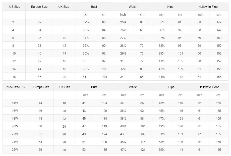Click the Plus Size(US) column header

(x=15, y=87)
